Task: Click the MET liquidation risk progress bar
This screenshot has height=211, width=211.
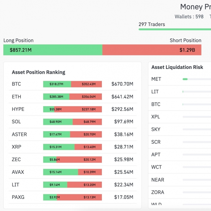Action: (x=196, y=79)
